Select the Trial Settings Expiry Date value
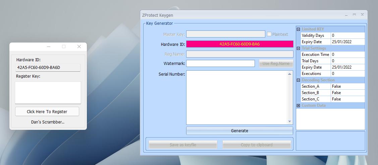Image resolution: width=378 pixels, height=165 pixels. (347, 67)
